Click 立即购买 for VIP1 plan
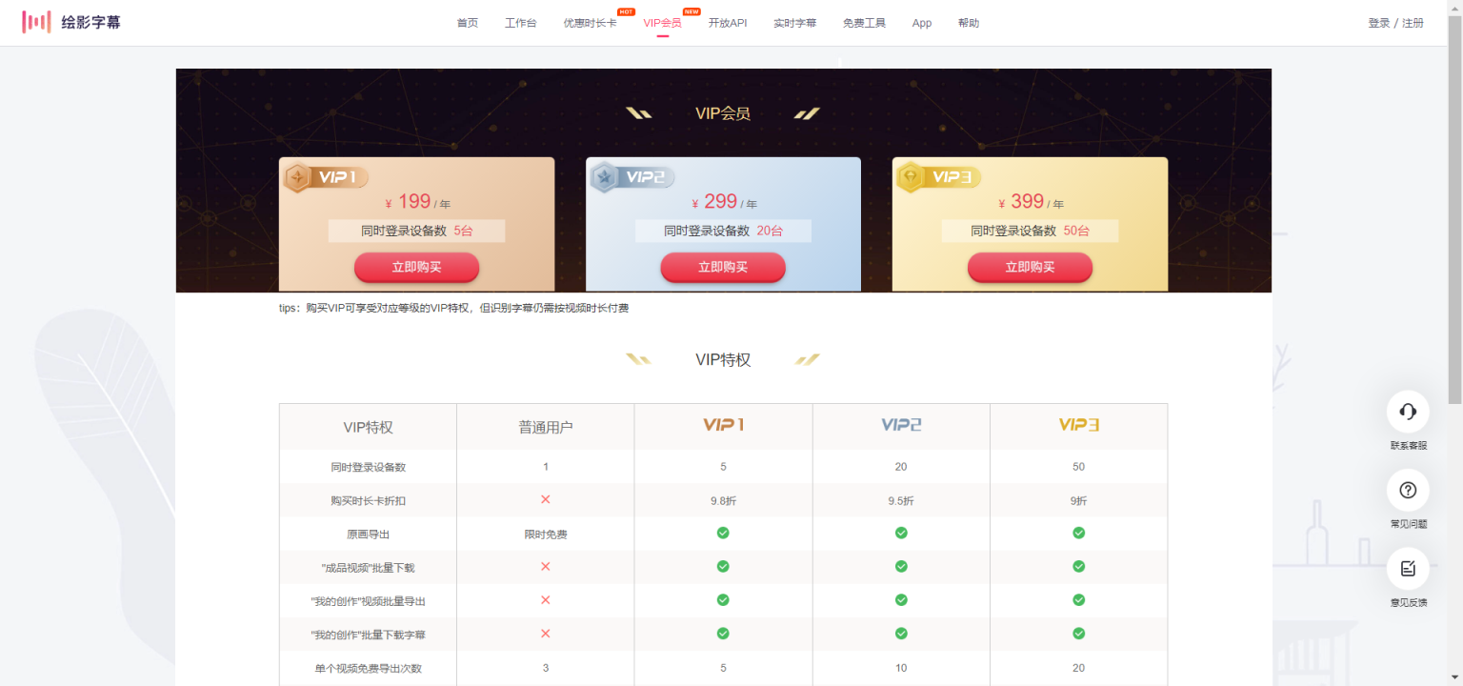The image size is (1463, 686). tap(416, 268)
